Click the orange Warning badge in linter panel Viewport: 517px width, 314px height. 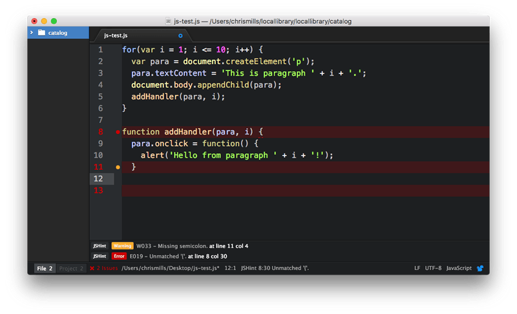pos(122,246)
